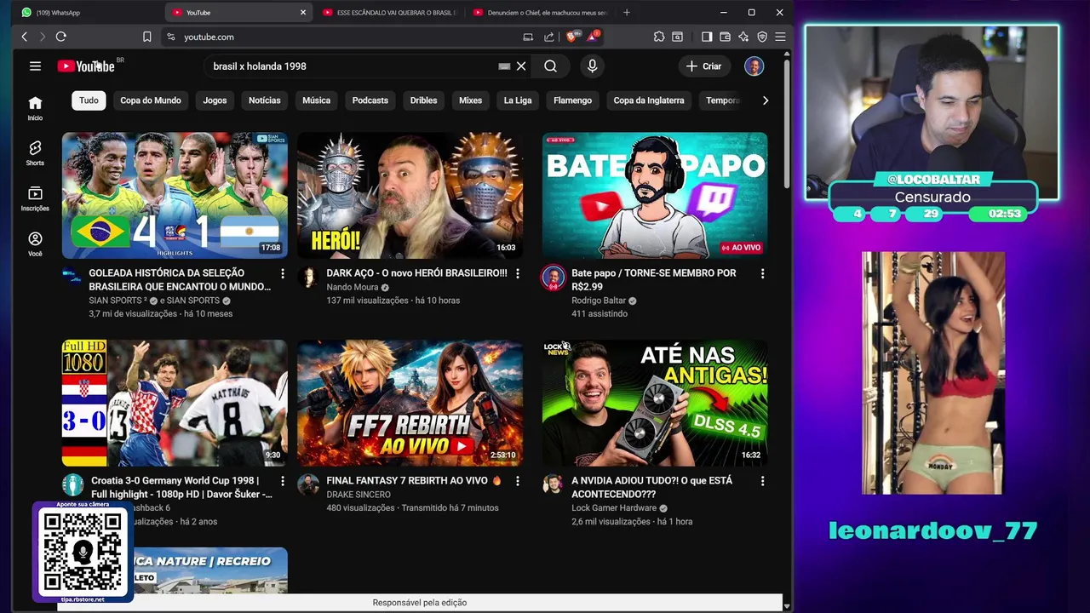Open the Bate Papo AO VIVO thumbnail
Viewport: 1090px width, 613px height.
pyautogui.click(x=655, y=195)
